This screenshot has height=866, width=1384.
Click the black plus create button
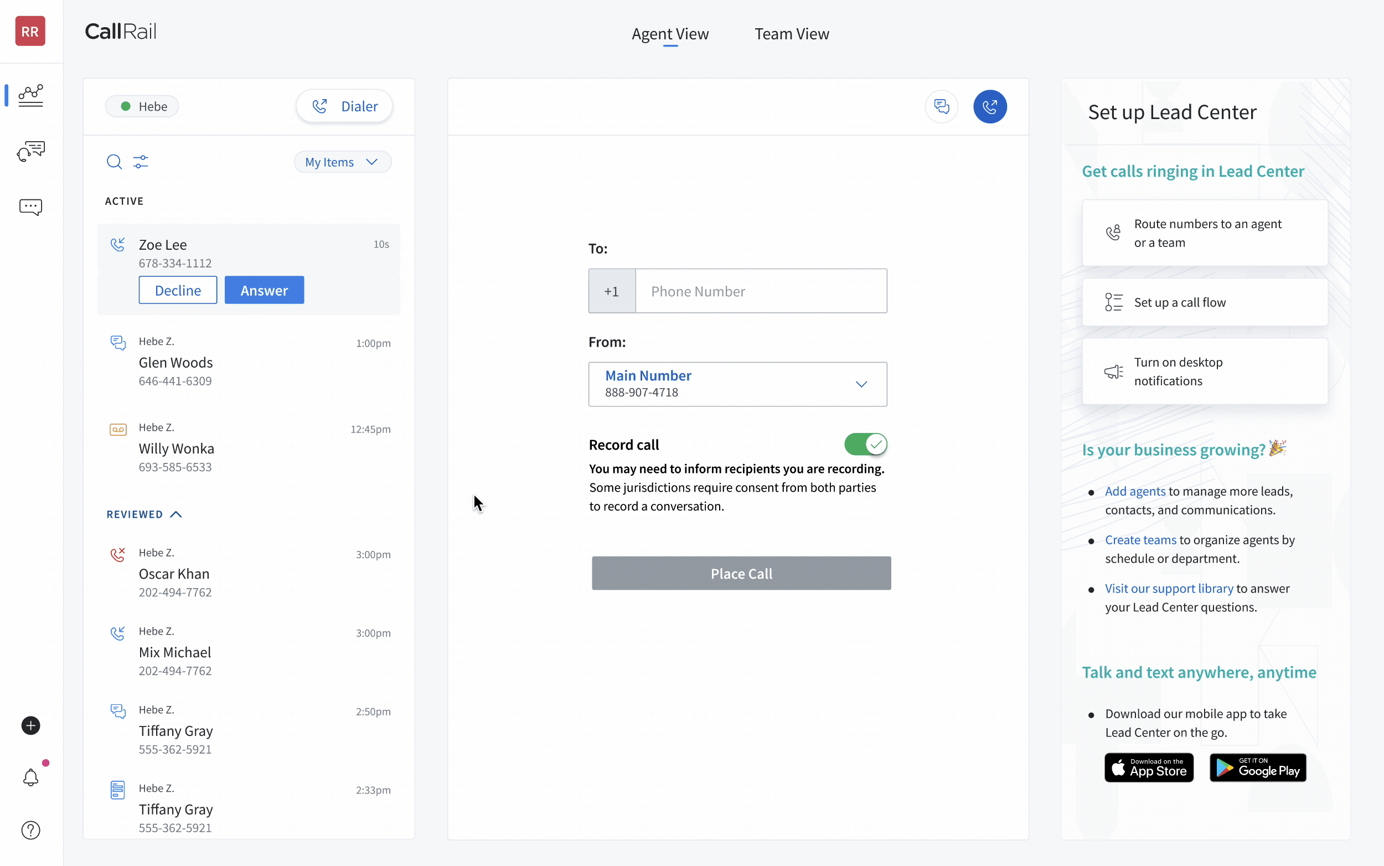(31, 726)
